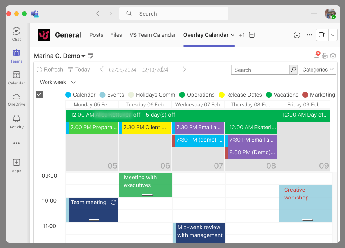
Task: Start a meeting with the camera button
Action: click(322, 35)
